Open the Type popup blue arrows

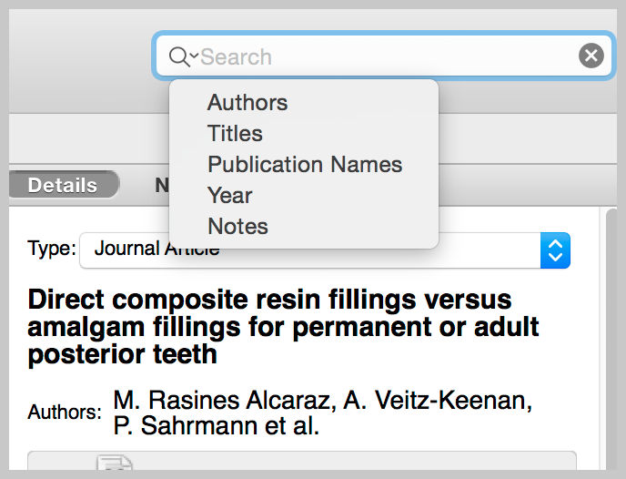point(555,250)
